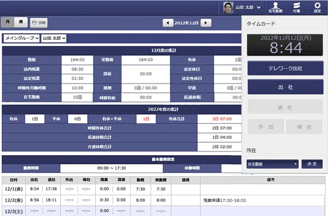
Task: Open the 所在 location dropdown
Action: coord(272,164)
